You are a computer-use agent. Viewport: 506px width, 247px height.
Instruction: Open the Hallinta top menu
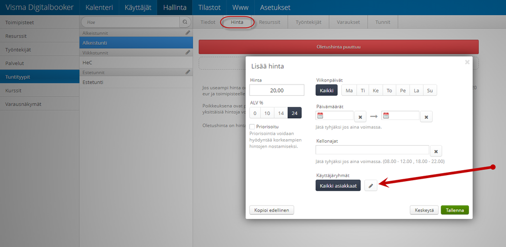[x=175, y=8]
